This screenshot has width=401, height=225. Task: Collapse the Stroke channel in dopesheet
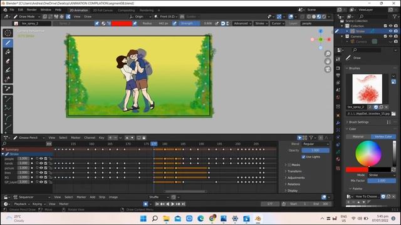(x=3, y=154)
